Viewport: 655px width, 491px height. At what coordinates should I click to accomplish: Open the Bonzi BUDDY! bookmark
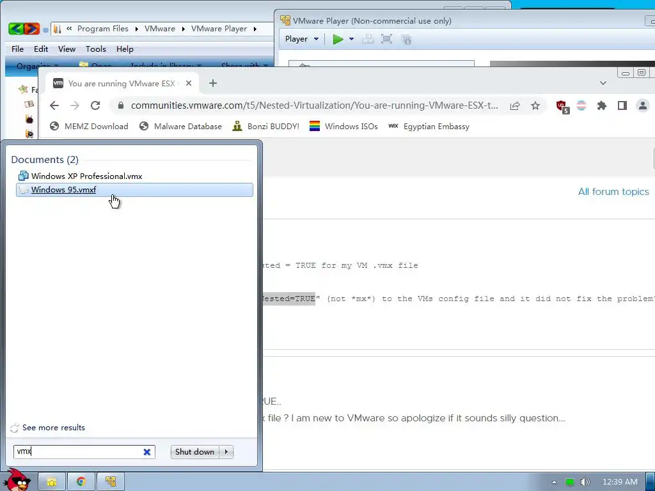[266, 126]
